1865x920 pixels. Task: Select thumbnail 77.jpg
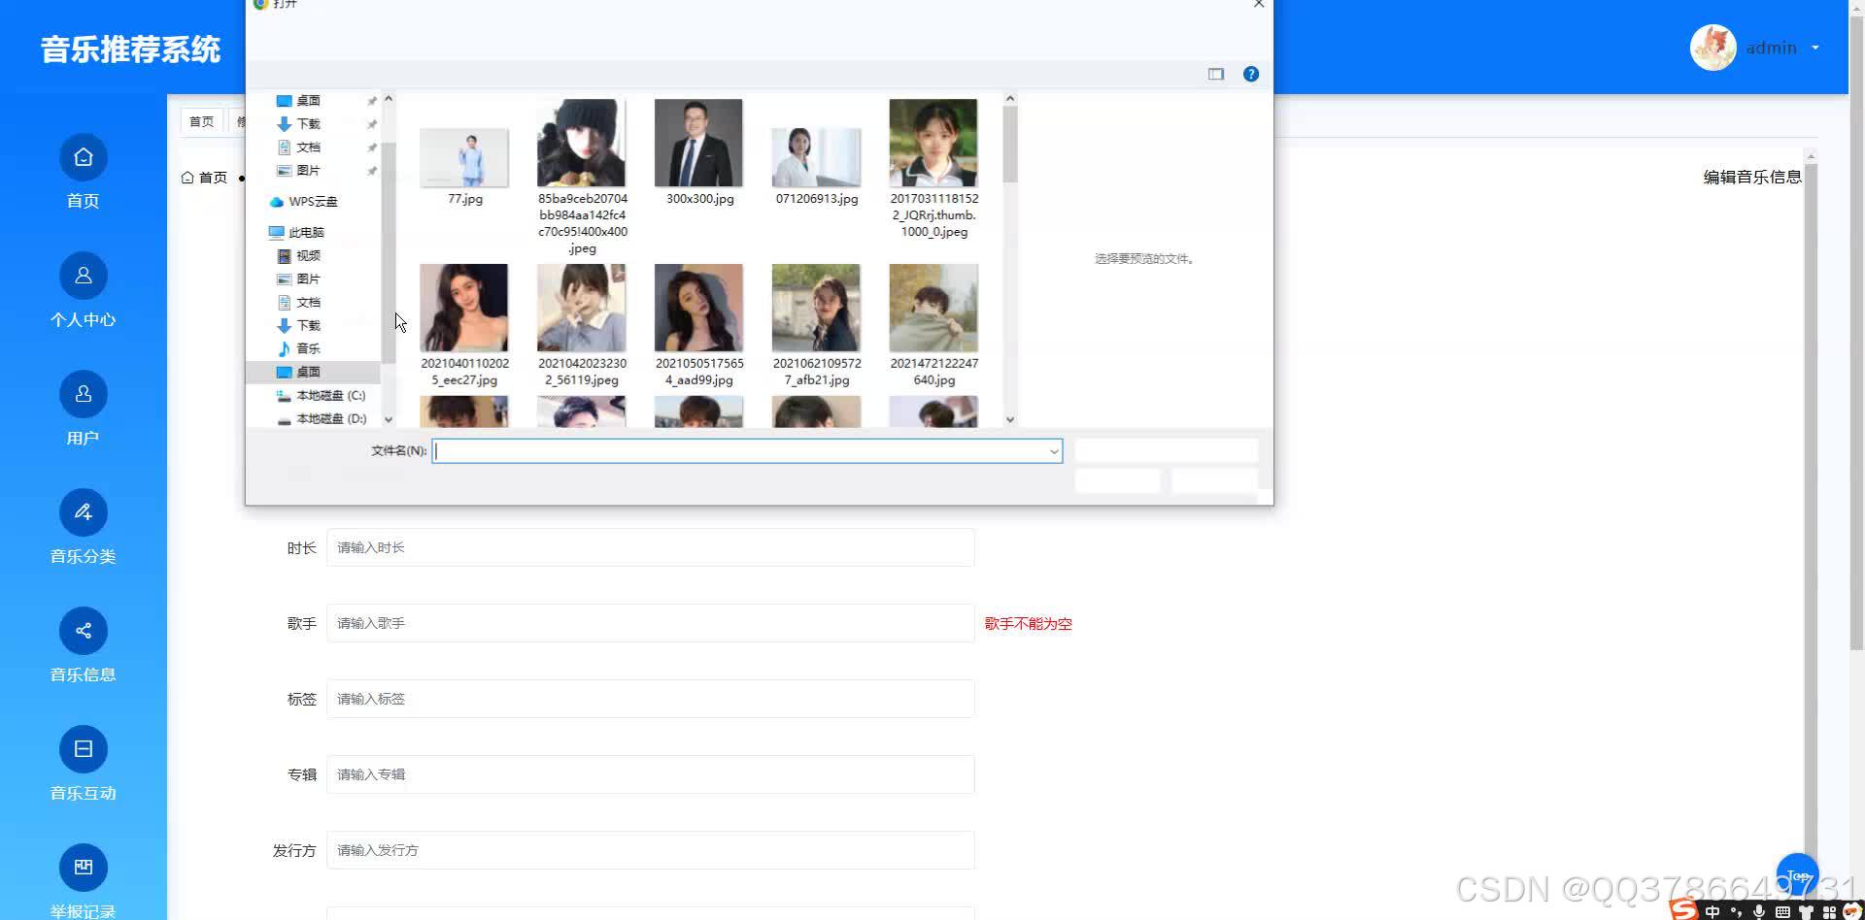coord(464,157)
